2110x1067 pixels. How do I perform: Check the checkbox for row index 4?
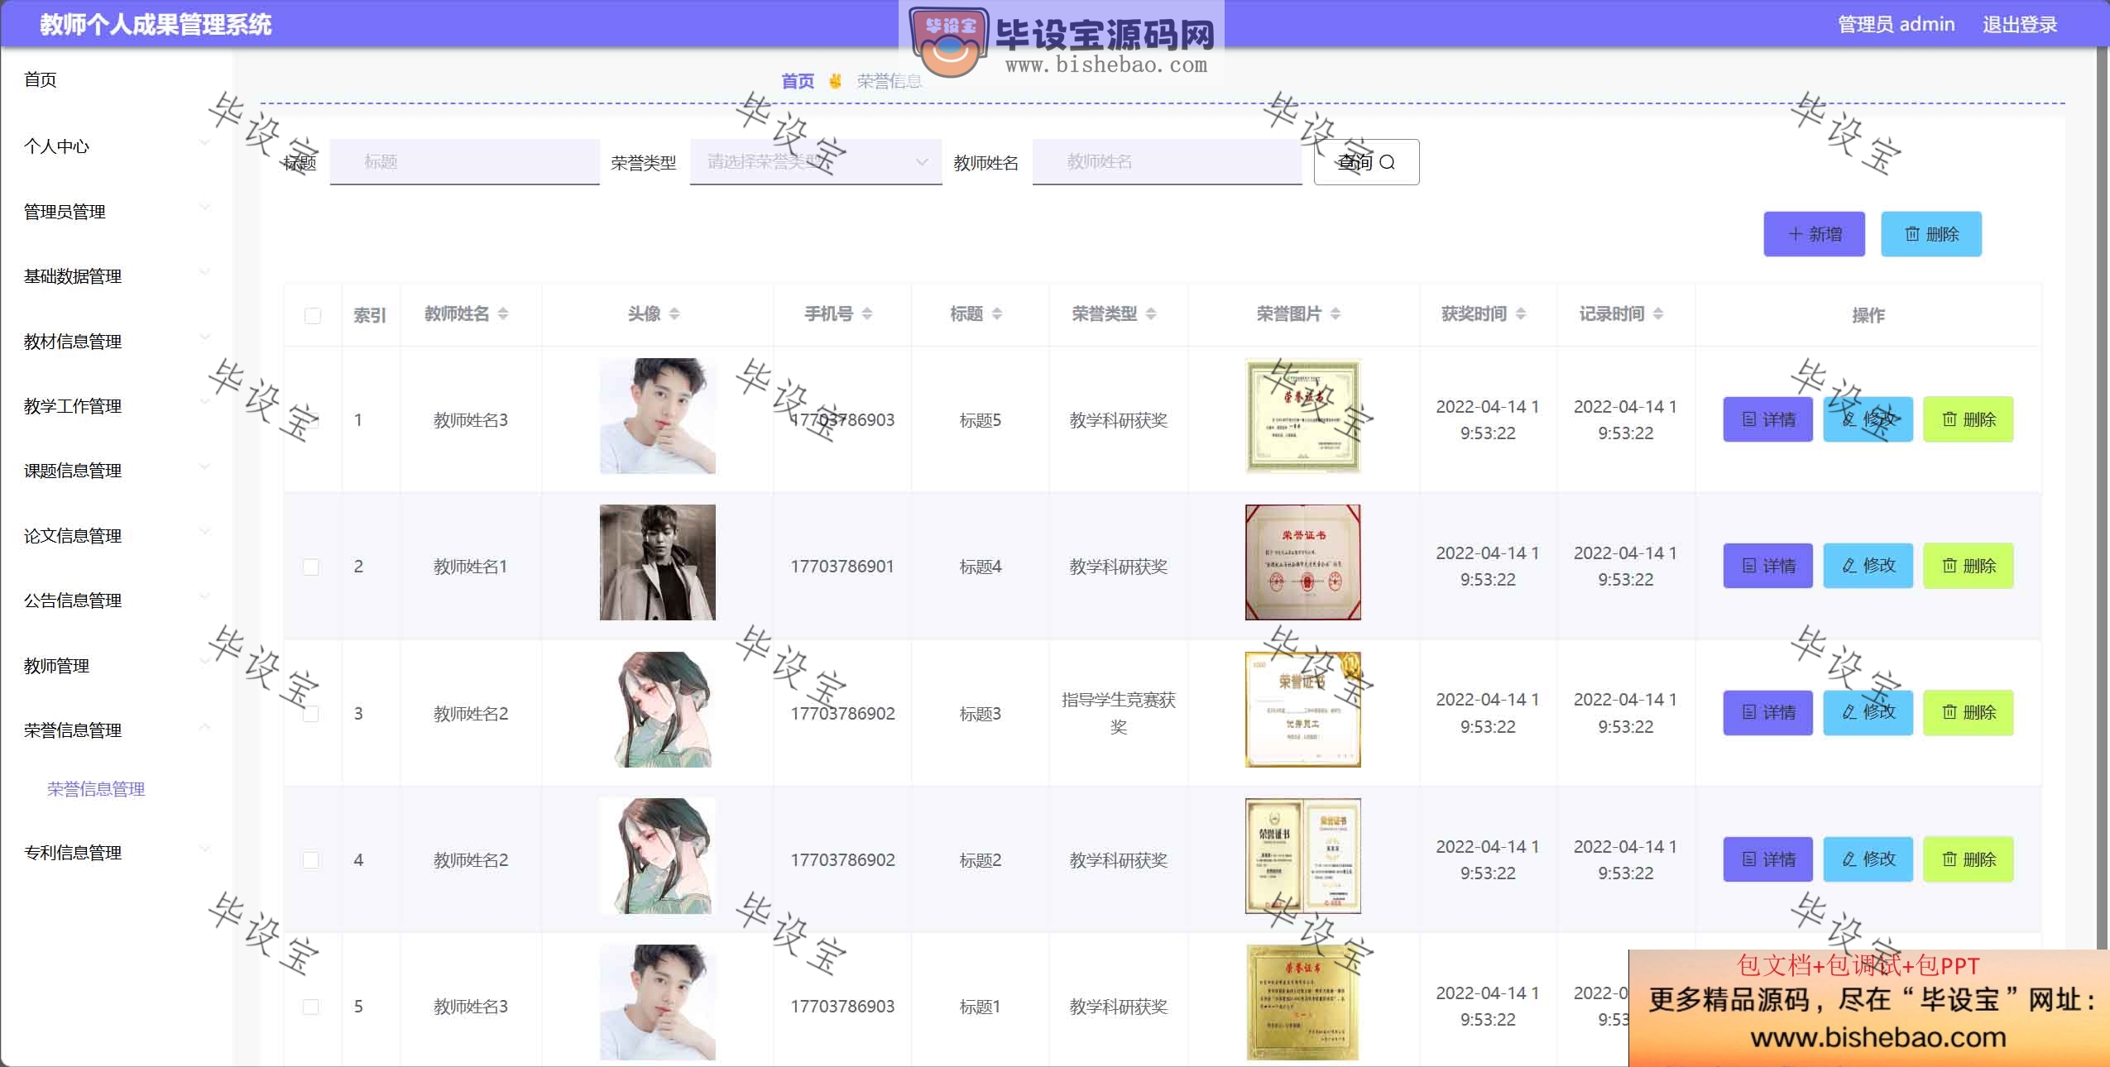pyautogui.click(x=311, y=860)
